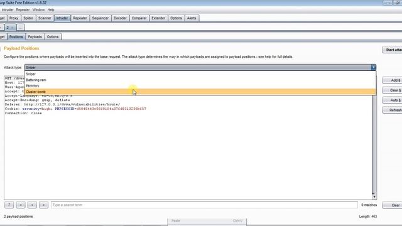The image size is (402, 226).
Task: Click the Auto § button
Action: pyautogui.click(x=392, y=100)
